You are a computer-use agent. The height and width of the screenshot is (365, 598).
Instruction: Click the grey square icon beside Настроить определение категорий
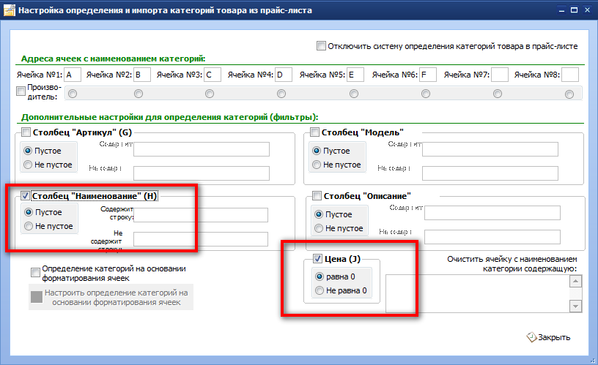point(37,297)
